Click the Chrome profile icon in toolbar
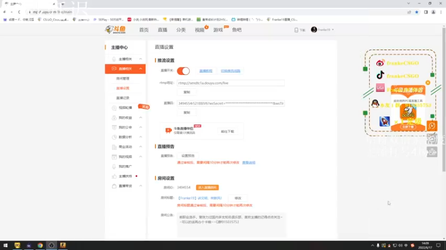446x250 pixels. coord(434,12)
